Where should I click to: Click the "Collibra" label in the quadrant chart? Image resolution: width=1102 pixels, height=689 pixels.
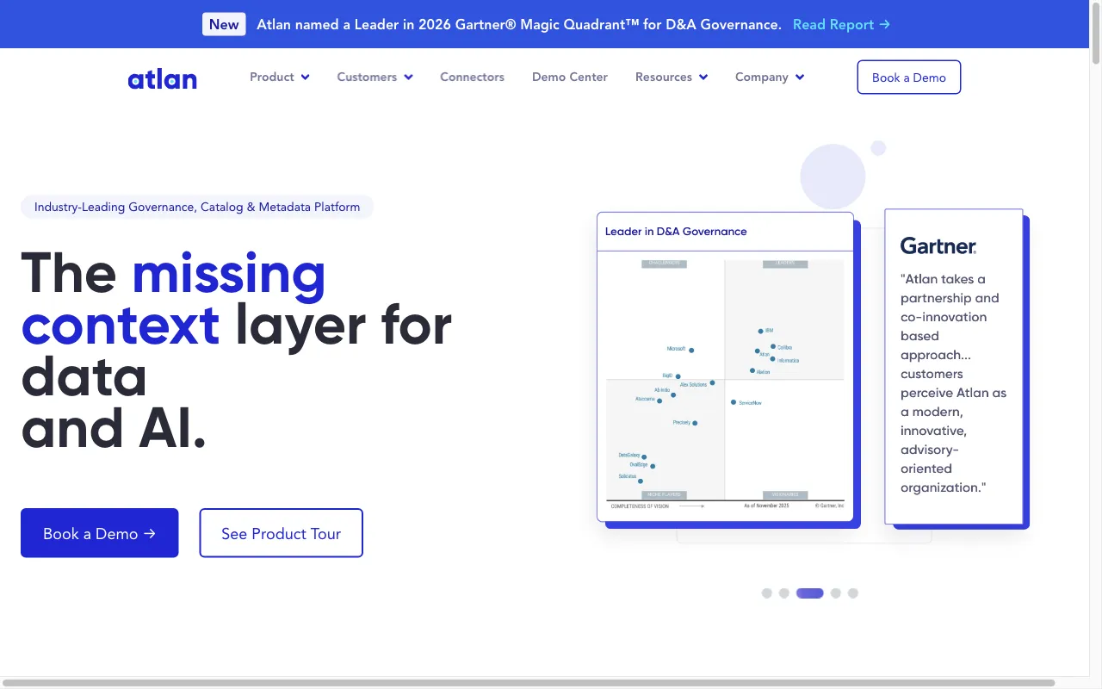(785, 347)
